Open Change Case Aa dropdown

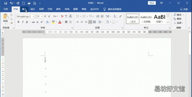[x=56, y=16]
